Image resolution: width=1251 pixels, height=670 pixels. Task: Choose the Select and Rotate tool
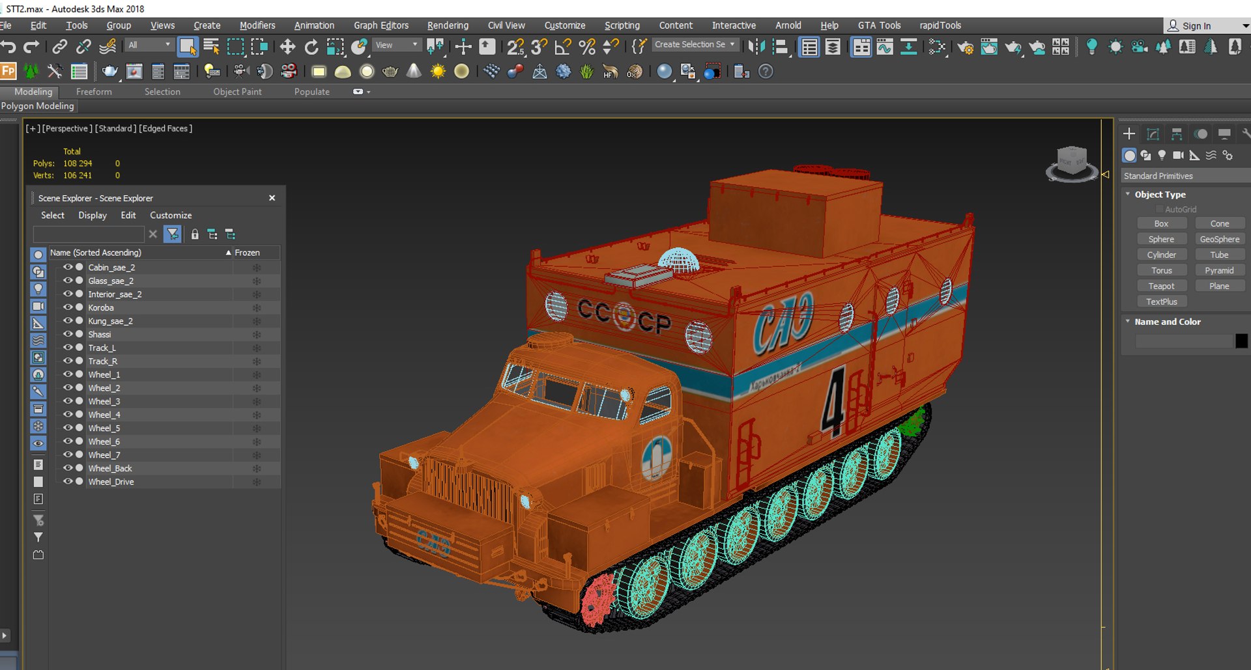311,47
